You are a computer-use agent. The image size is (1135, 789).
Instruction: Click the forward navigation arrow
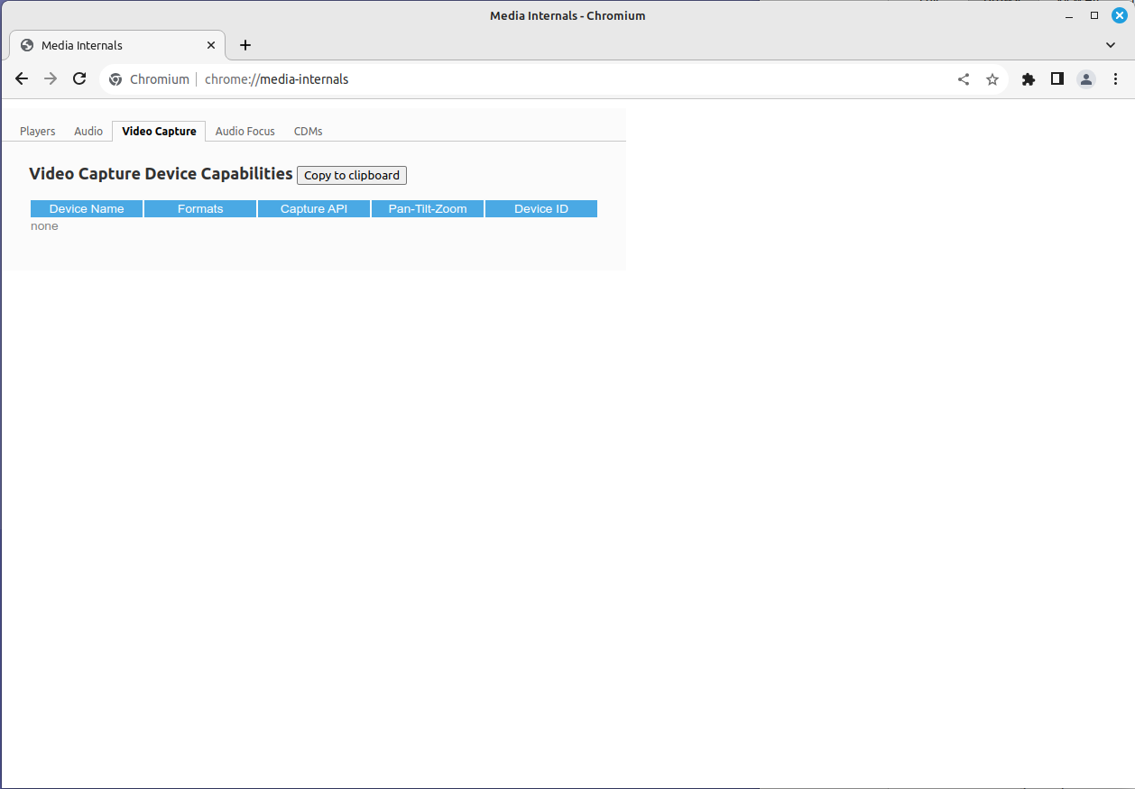[x=51, y=79]
